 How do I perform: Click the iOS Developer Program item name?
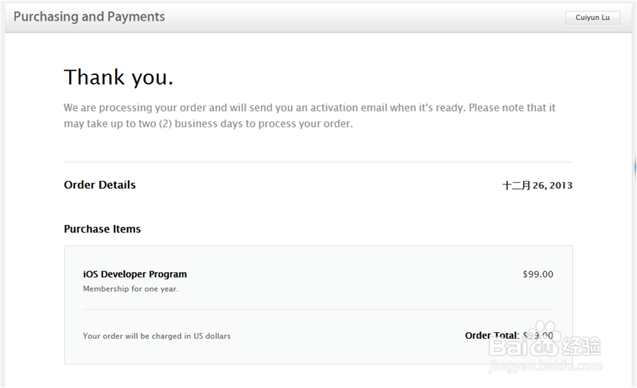(x=134, y=274)
